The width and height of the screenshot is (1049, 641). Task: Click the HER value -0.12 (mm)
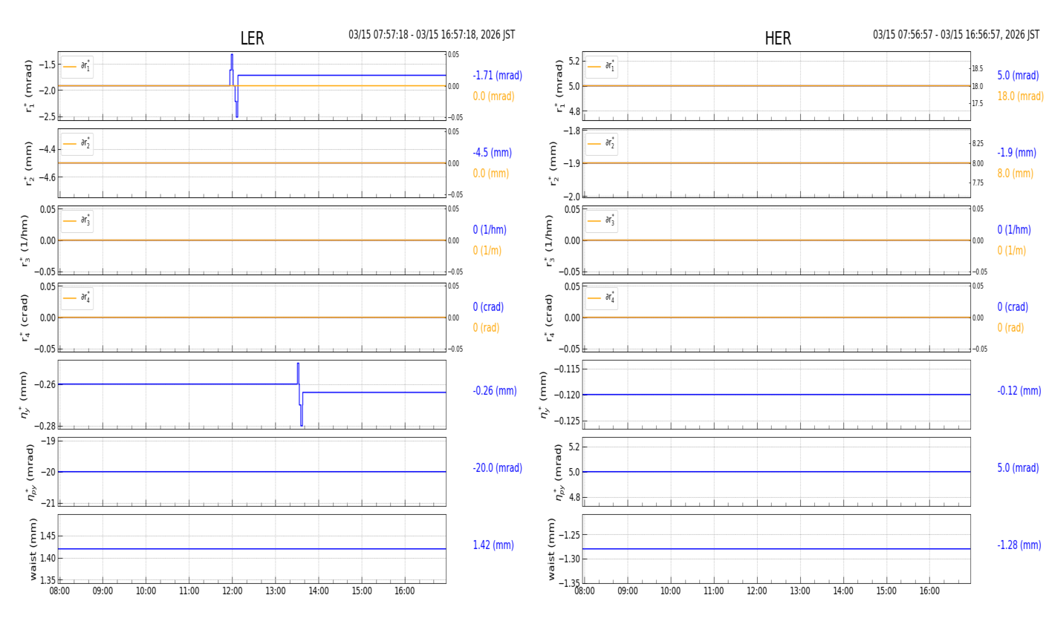coord(1019,391)
